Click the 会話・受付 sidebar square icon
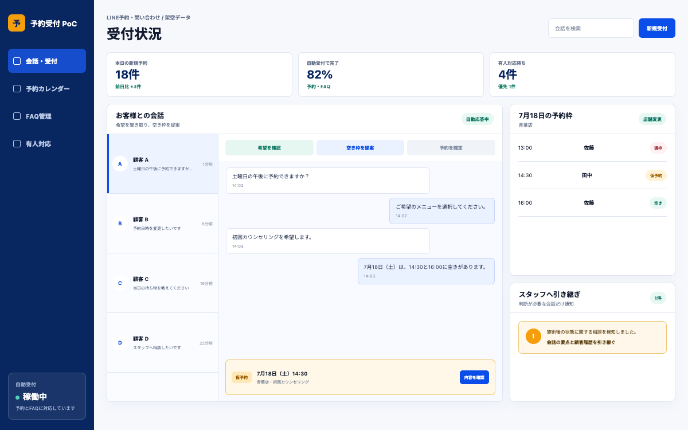The width and height of the screenshot is (688, 430). coord(17,61)
